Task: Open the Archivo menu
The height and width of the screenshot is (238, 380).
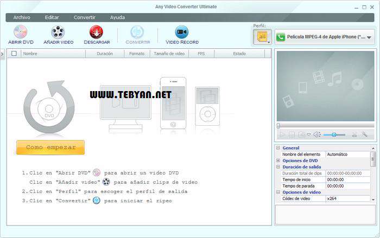Action: [x=22, y=17]
